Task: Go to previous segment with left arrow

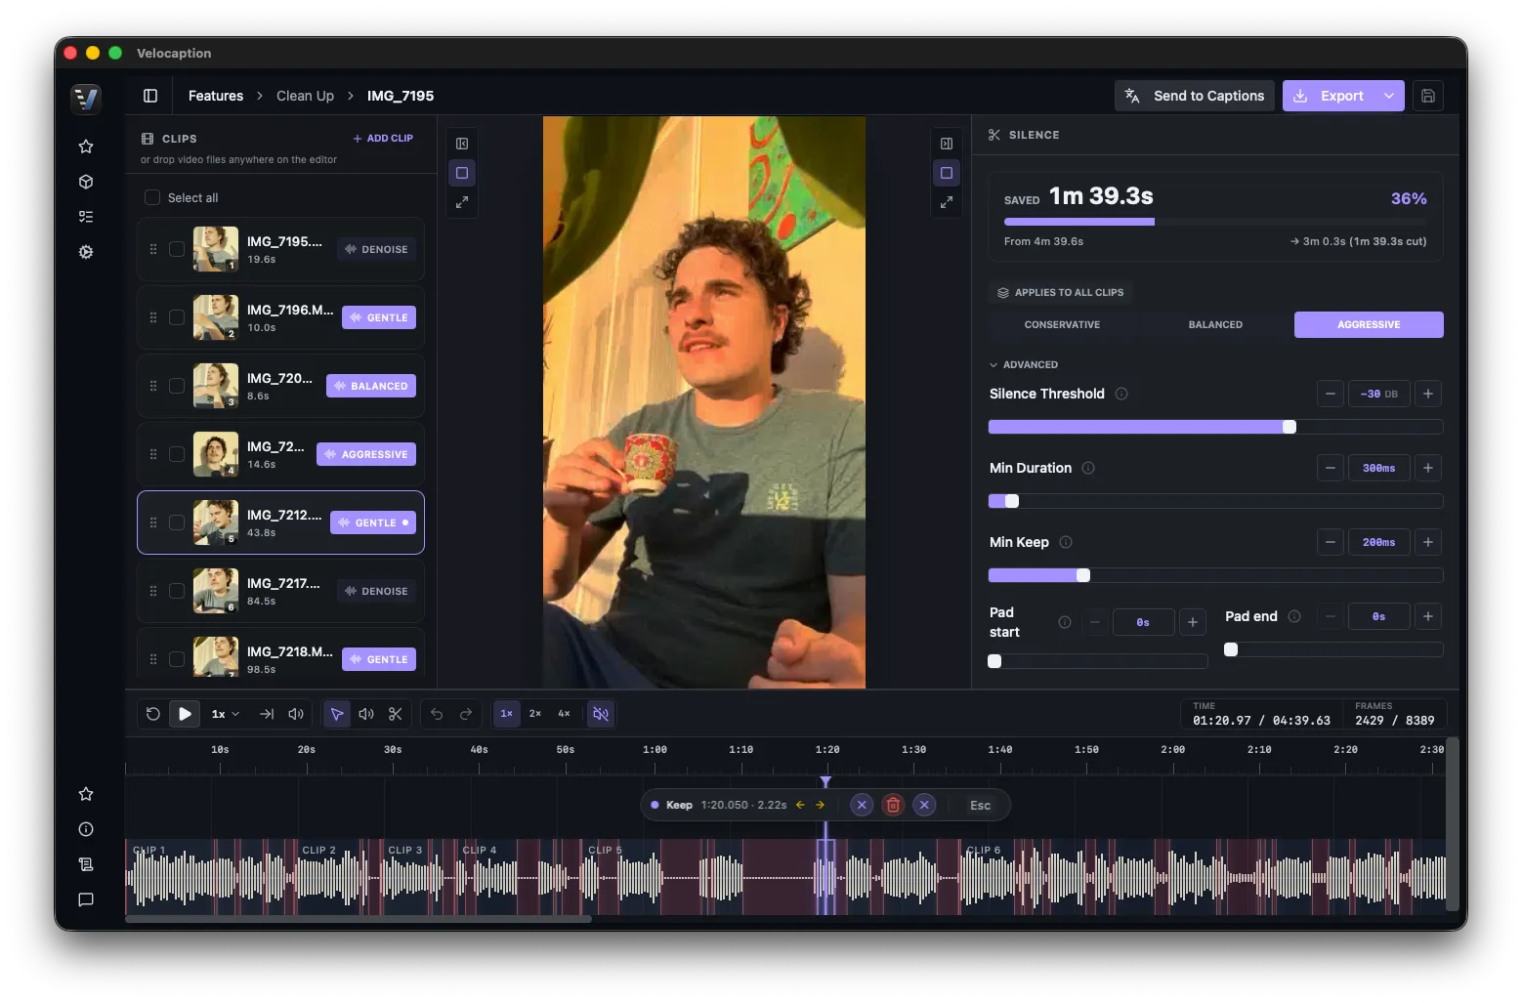Action: 800,805
